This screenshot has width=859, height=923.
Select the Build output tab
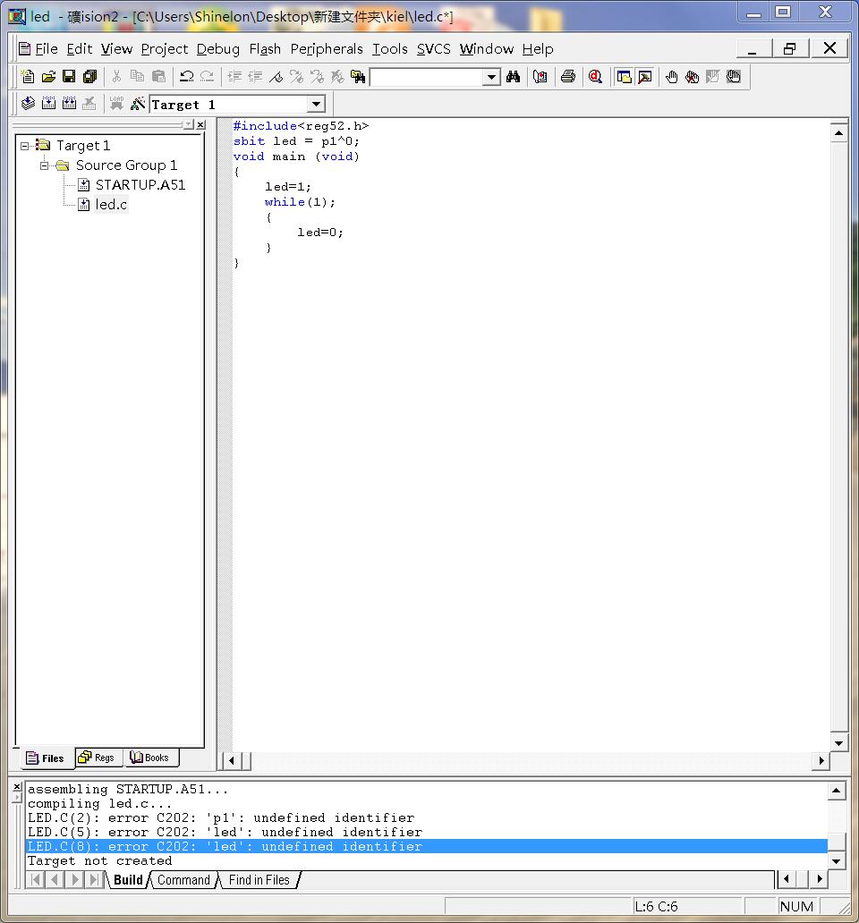click(x=128, y=880)
